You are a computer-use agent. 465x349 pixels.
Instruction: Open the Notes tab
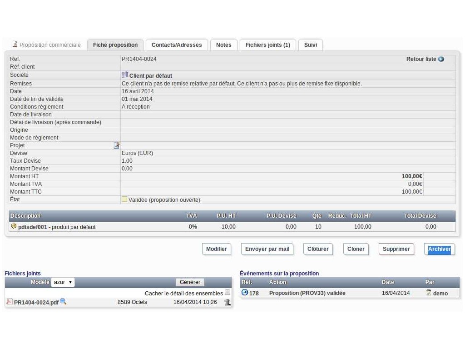click(x=223, y=45)
